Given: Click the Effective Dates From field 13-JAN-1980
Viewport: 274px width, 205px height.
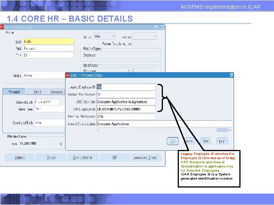Looking at the screenshot, I should (32, 143).
